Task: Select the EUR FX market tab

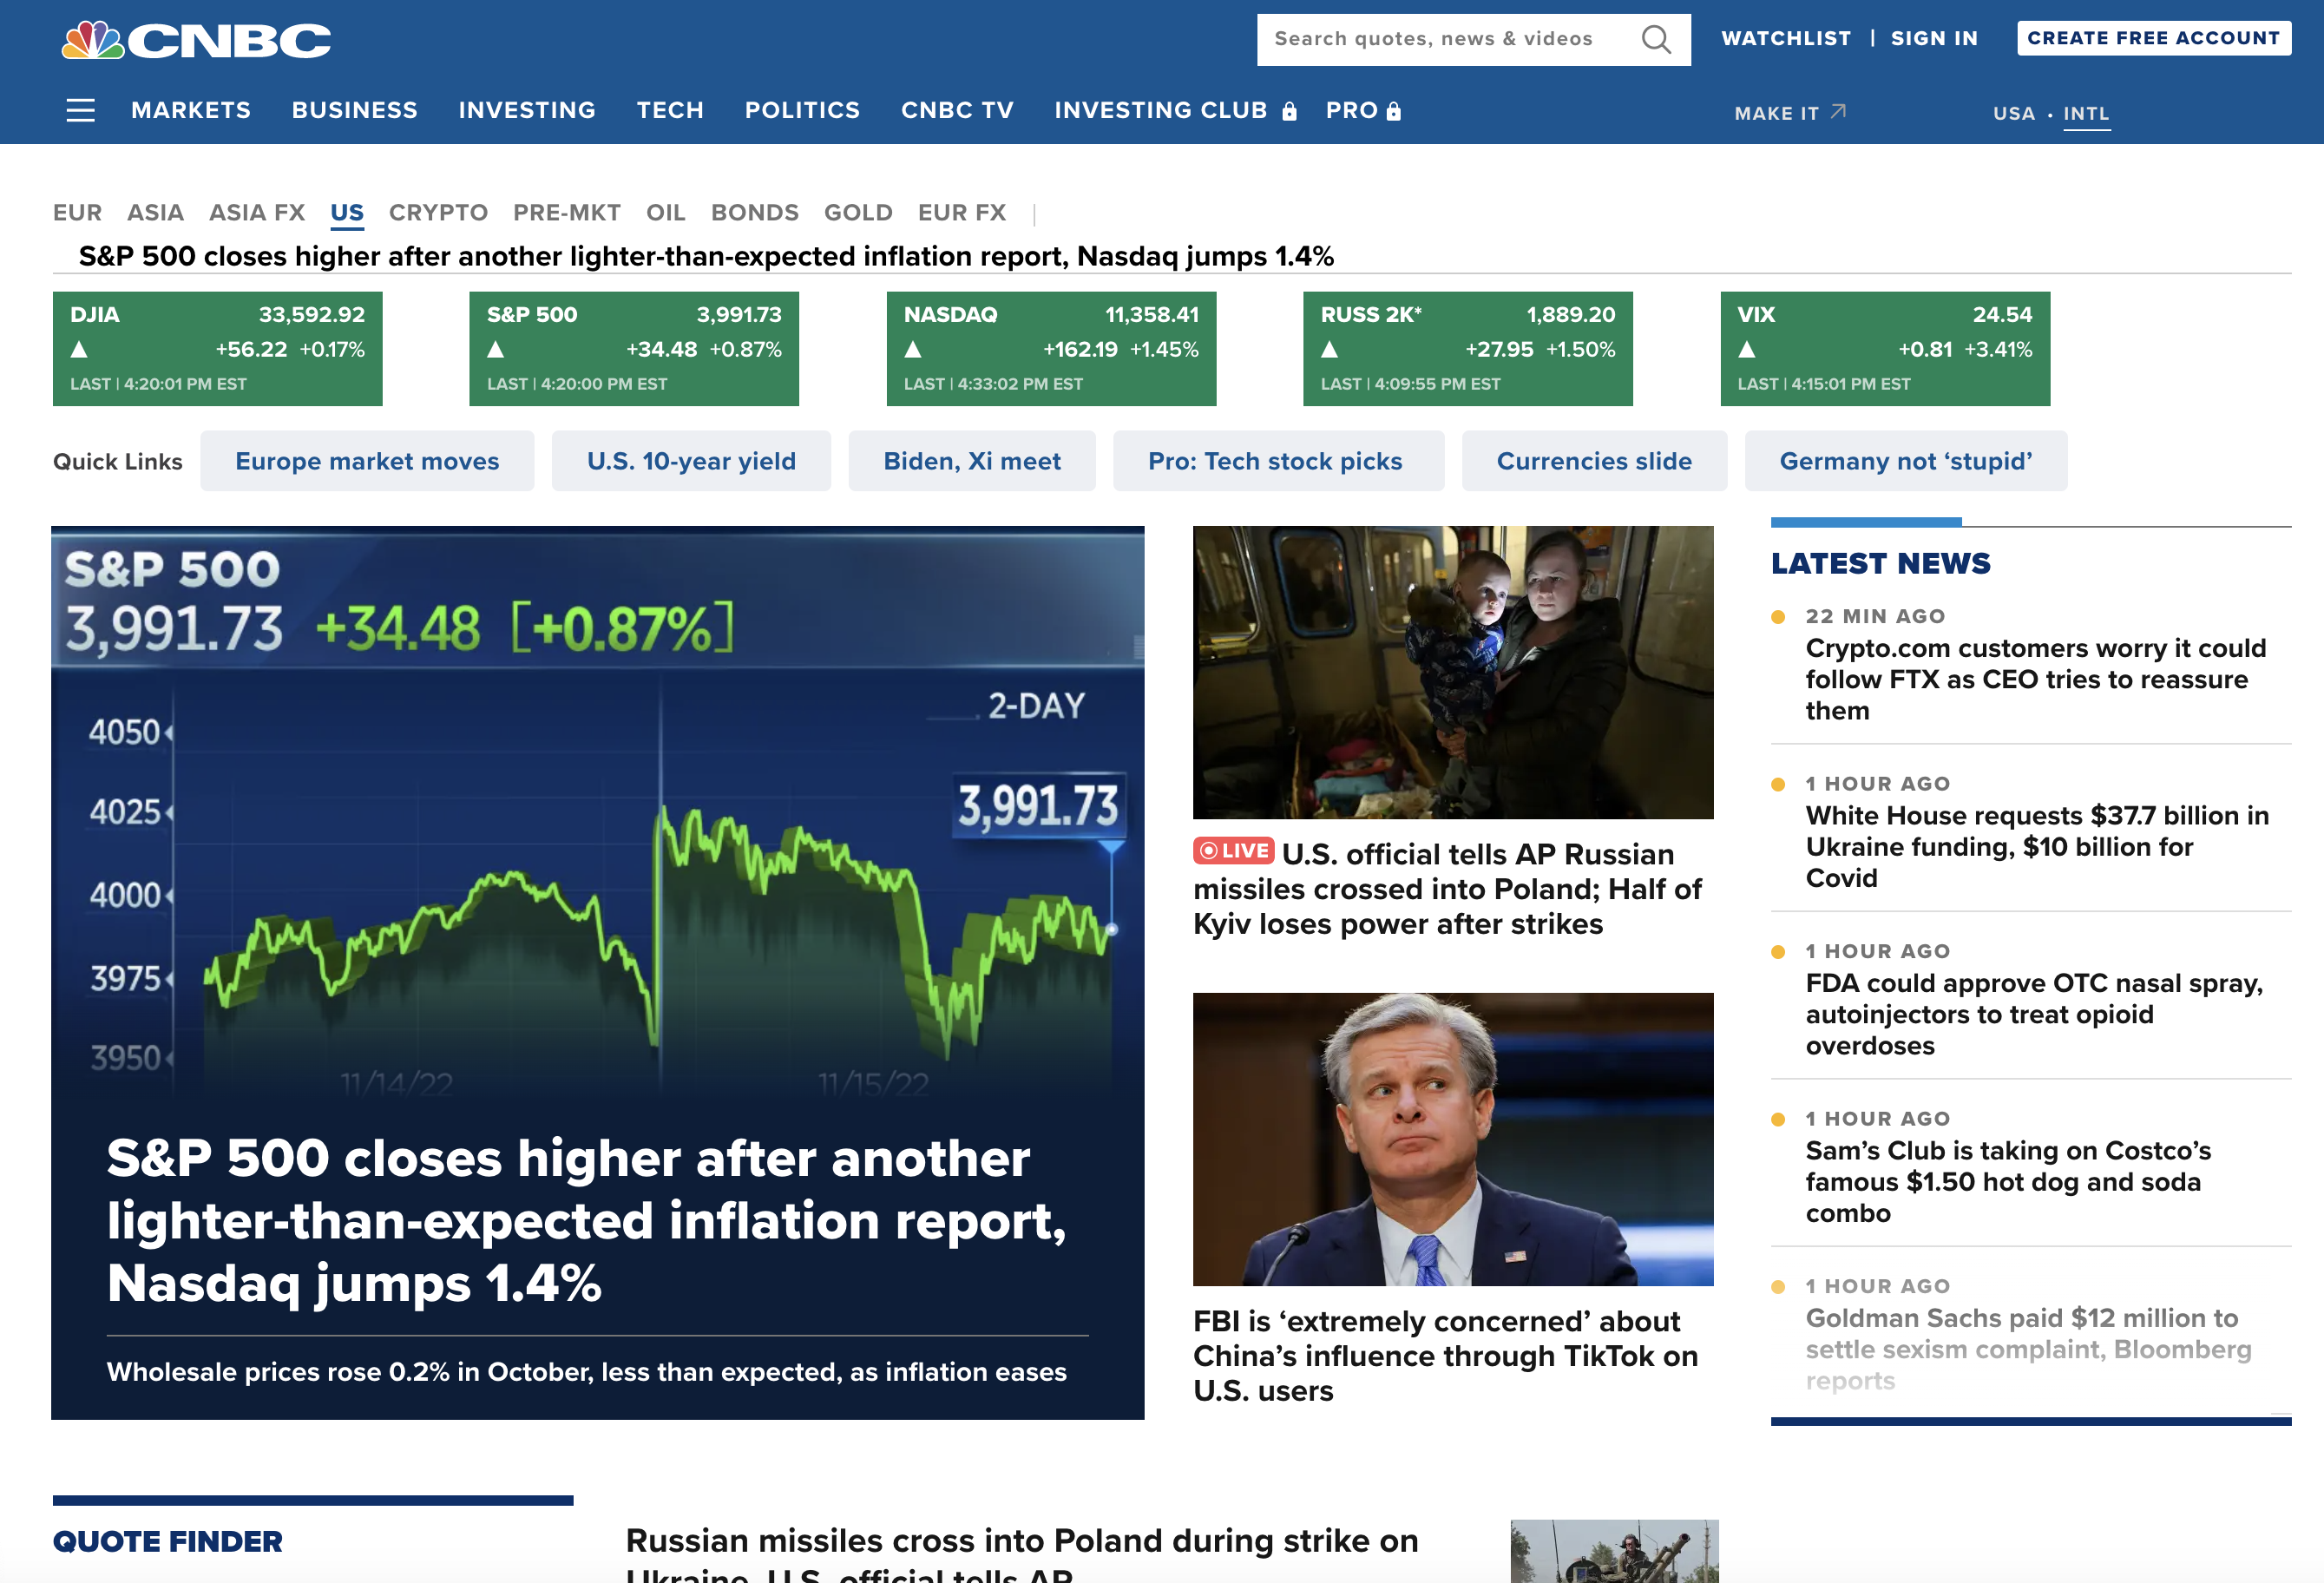Action: (962, 213)
